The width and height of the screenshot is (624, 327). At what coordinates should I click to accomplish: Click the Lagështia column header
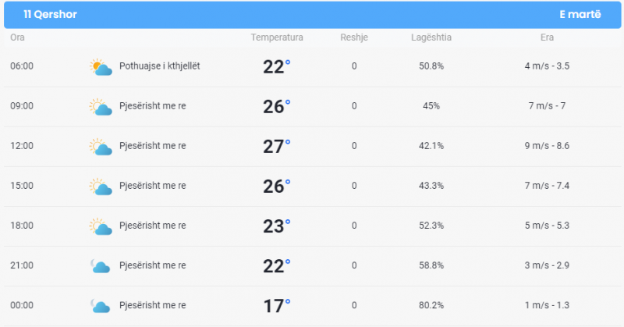[431, 37]
